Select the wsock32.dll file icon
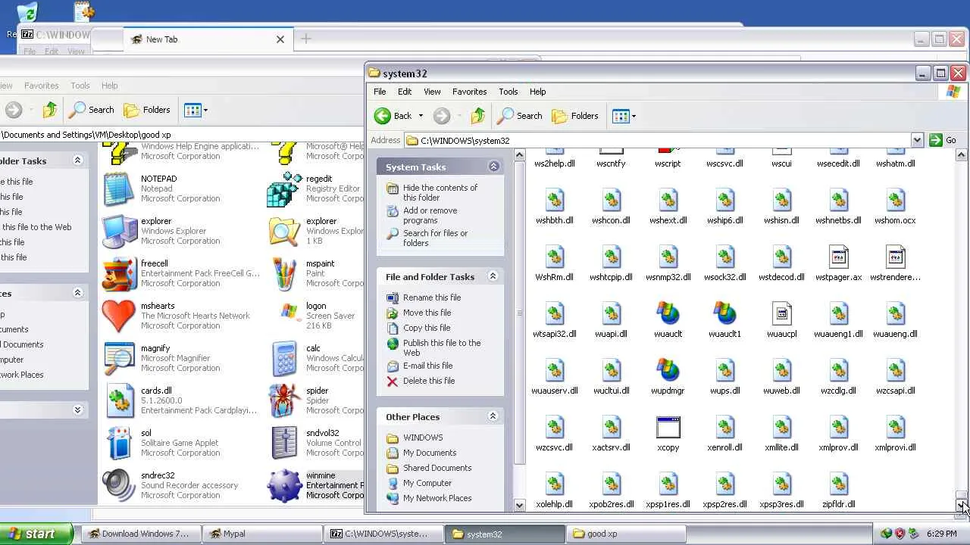 tap(724, 257)
